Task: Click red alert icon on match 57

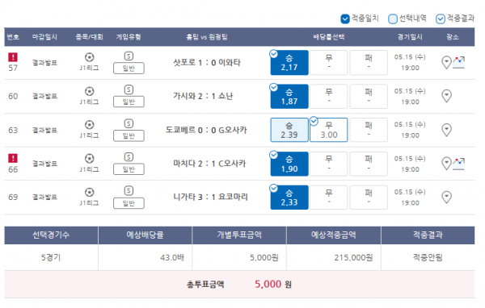Action: pos(13,57)
